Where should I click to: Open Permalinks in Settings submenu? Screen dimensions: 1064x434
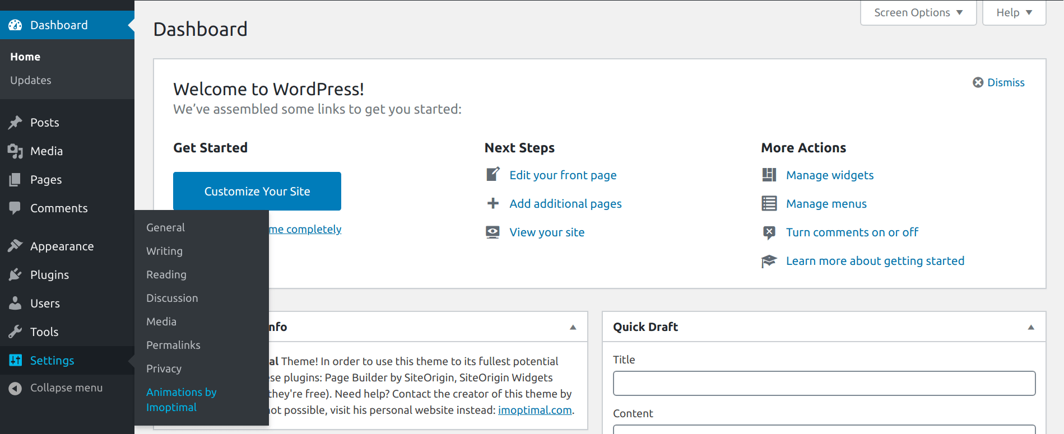[173, 346]
